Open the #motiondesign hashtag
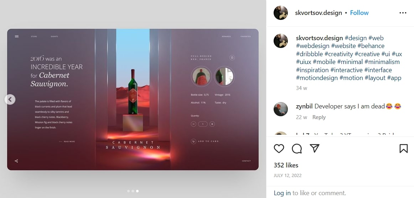 [317, 78]
